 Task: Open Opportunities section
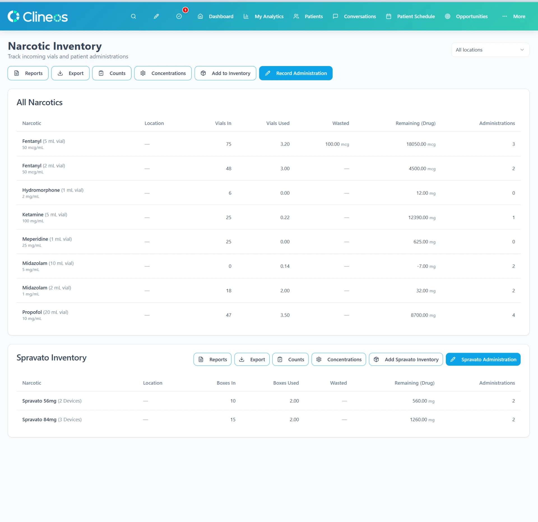pyautogui.click(x=467, y=17)
